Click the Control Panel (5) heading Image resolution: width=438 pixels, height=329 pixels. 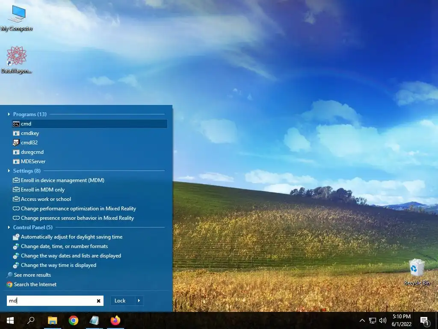[x=33, y=227]
